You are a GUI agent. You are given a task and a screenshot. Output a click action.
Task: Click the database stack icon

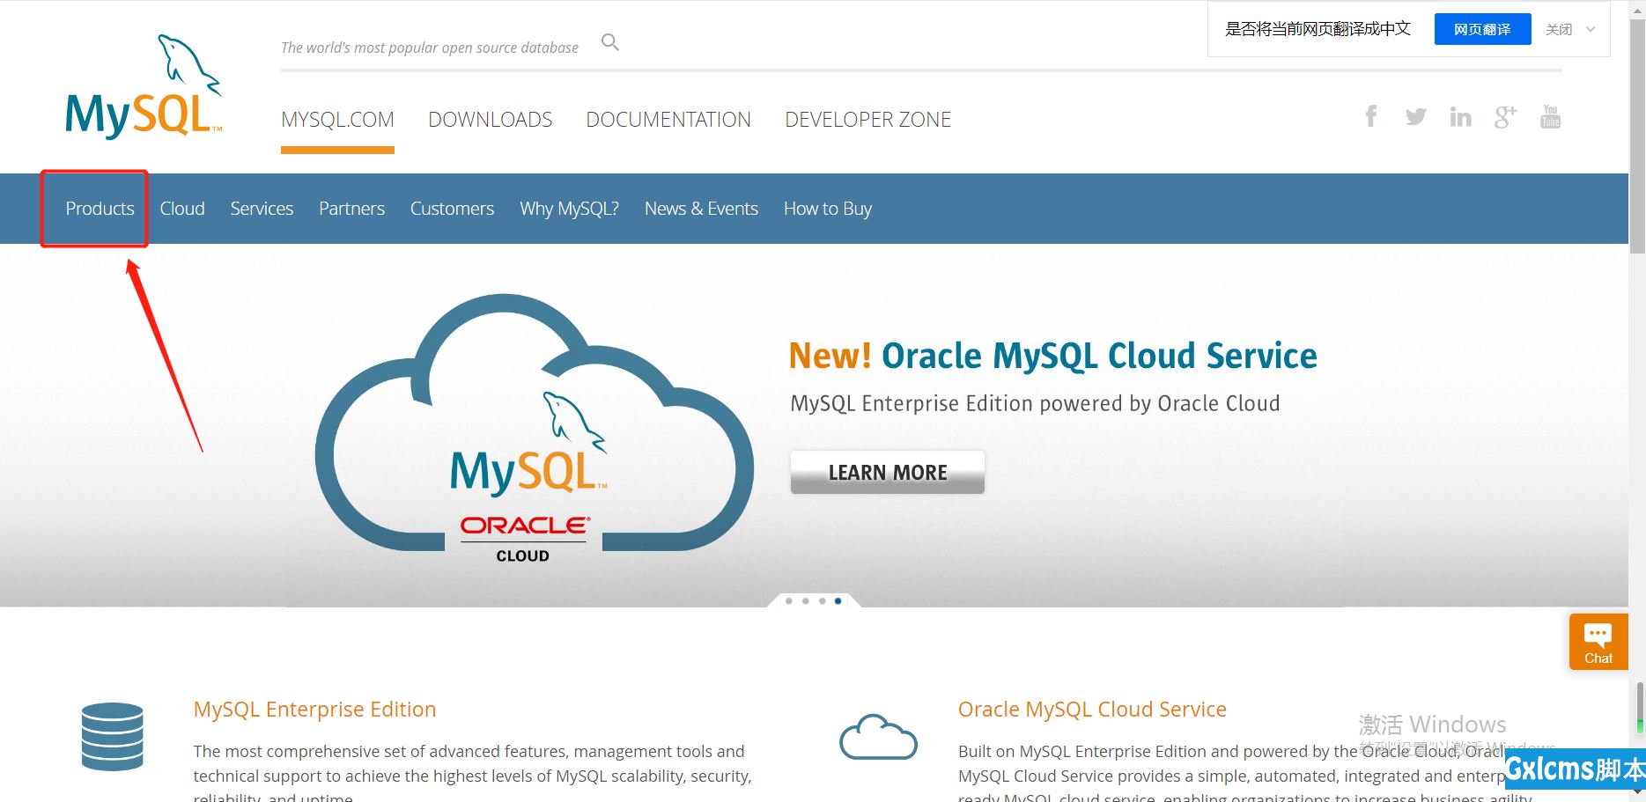(x=112, y=737)
